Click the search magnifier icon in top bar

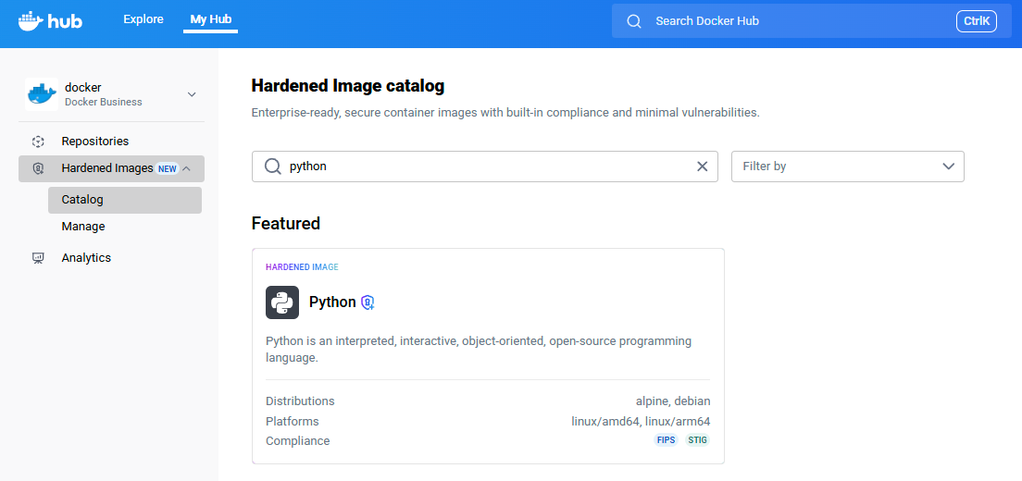click(x=634, y=21)
